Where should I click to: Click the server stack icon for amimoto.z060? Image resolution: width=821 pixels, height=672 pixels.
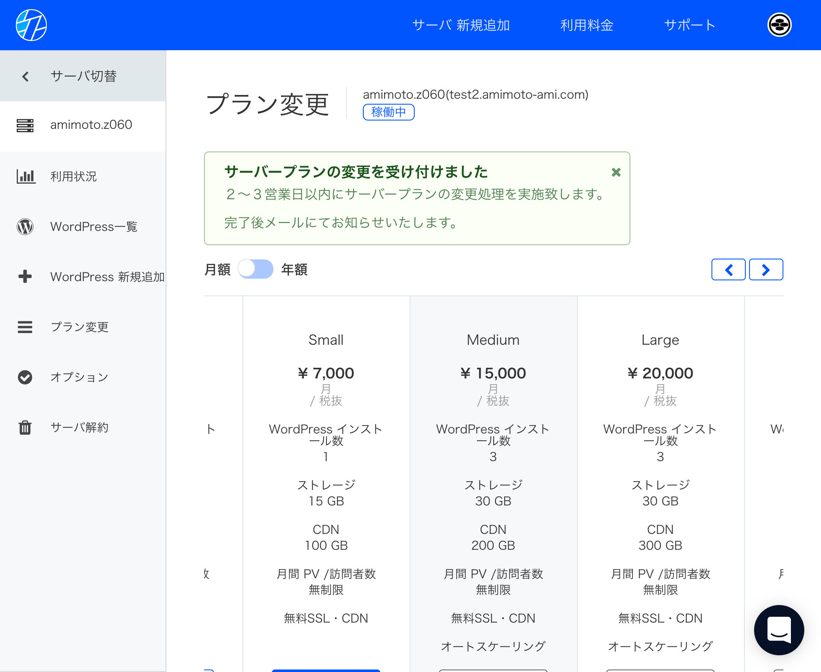coord(25,125)
